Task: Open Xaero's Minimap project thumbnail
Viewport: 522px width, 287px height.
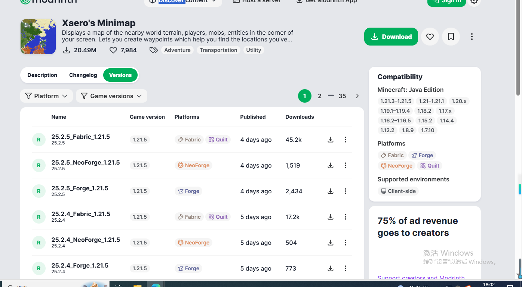Action: (38, 37)
